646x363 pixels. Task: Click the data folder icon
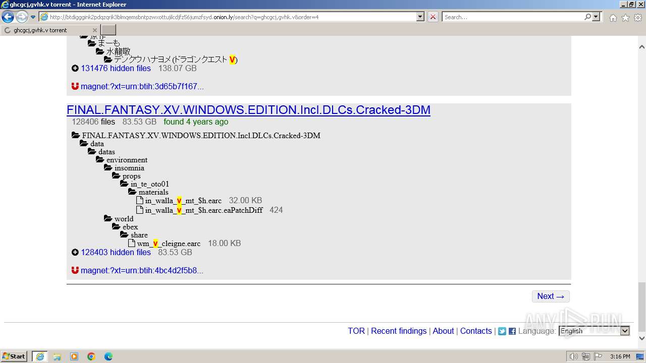coord(84,143)
